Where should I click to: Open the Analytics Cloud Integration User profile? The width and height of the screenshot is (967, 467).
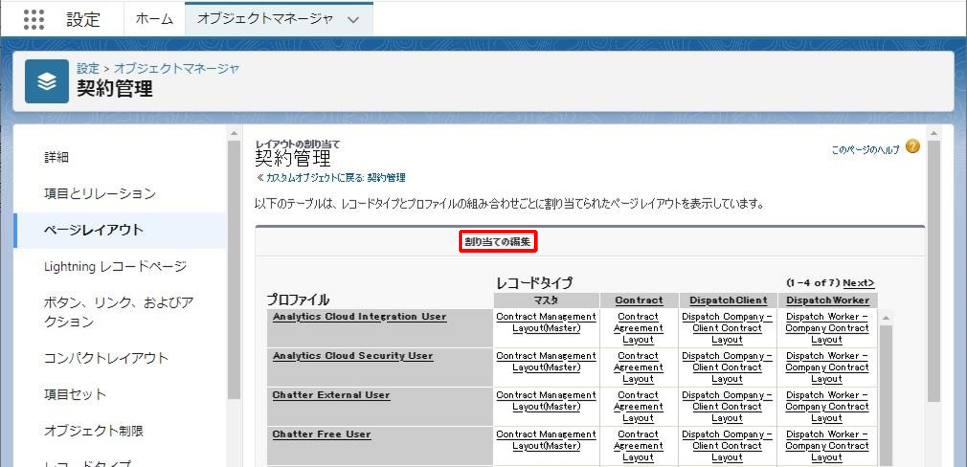[x=359, y=317]
